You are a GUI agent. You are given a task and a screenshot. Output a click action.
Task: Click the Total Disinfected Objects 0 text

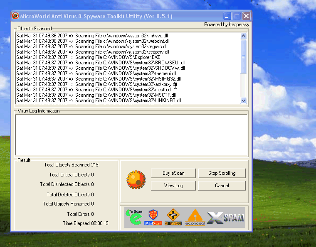67,184
